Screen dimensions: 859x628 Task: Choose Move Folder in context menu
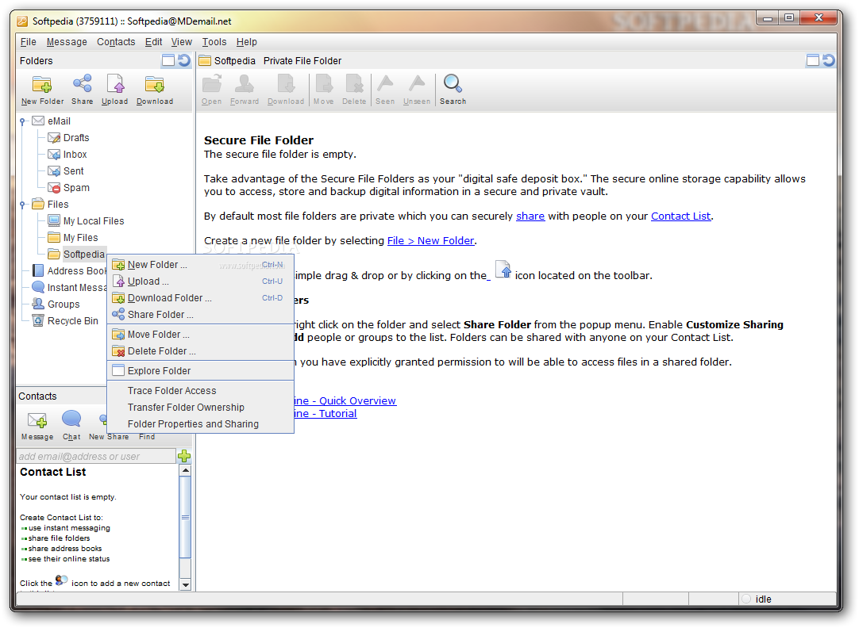(x=201, y=335)
